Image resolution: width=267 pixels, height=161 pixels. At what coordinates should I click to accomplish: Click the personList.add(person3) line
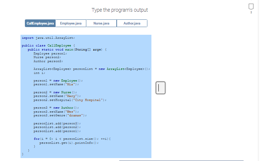coord(57,123)
